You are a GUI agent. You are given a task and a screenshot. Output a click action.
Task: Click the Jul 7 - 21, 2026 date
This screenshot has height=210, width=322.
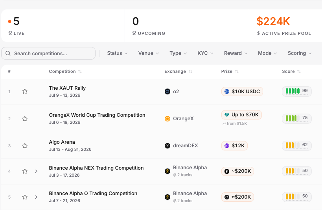pos(64,201)
